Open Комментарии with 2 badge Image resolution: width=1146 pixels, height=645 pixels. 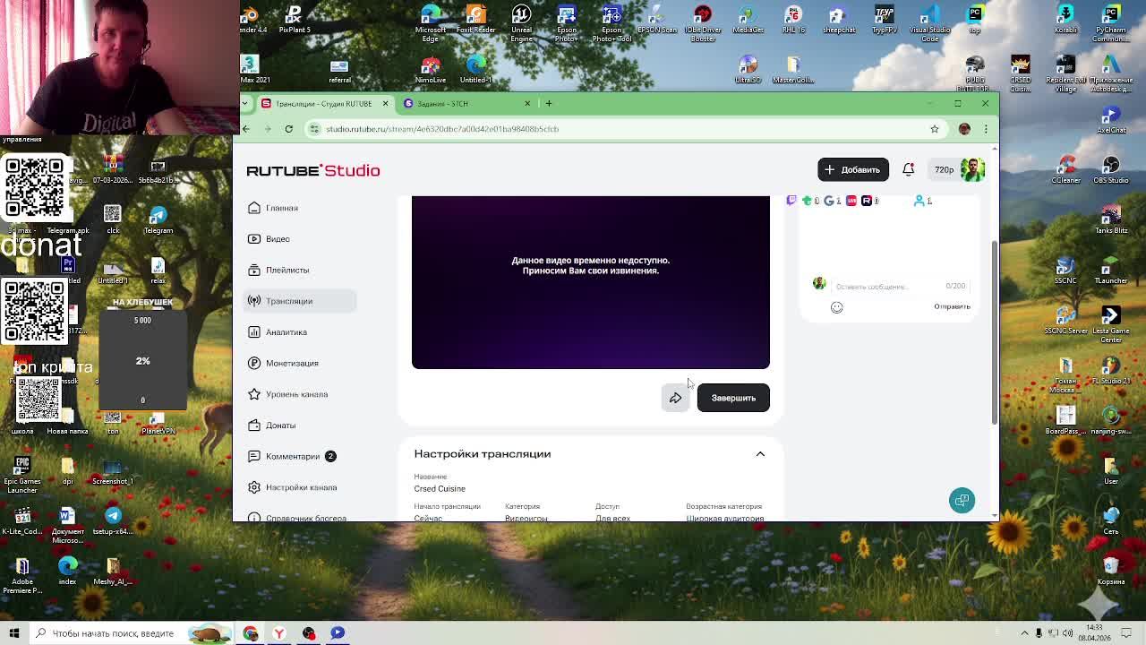[299, 456]
